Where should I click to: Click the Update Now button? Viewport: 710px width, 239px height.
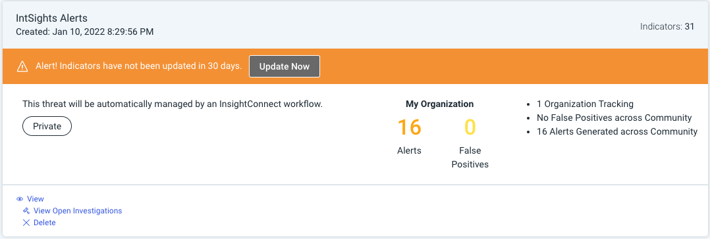click(285, 66)
